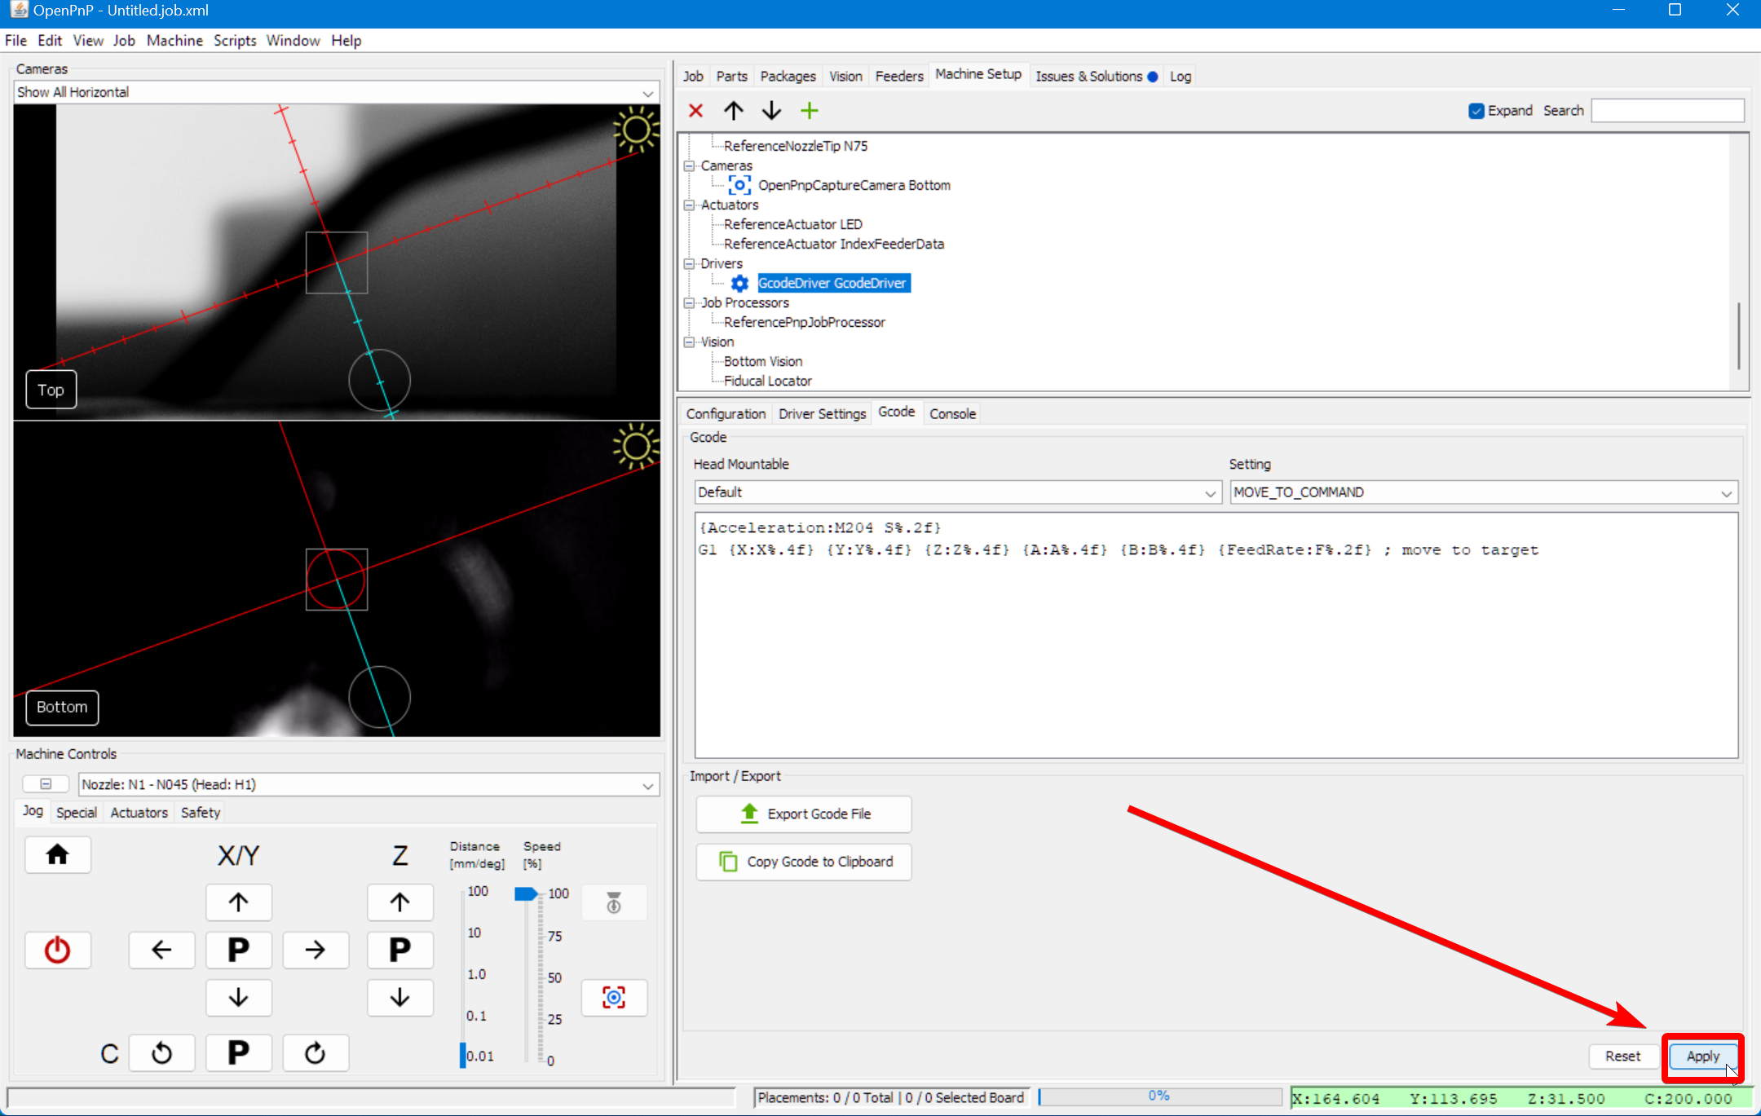Click the Export Gcode File button
Viewport: 1761px width, 1116px height.
(x=803, y=814)
